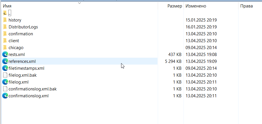
Task: Select the client folder name
Action: [x=14, y=41]
